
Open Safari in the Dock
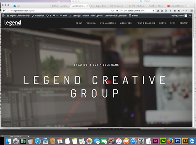[38, 141]
